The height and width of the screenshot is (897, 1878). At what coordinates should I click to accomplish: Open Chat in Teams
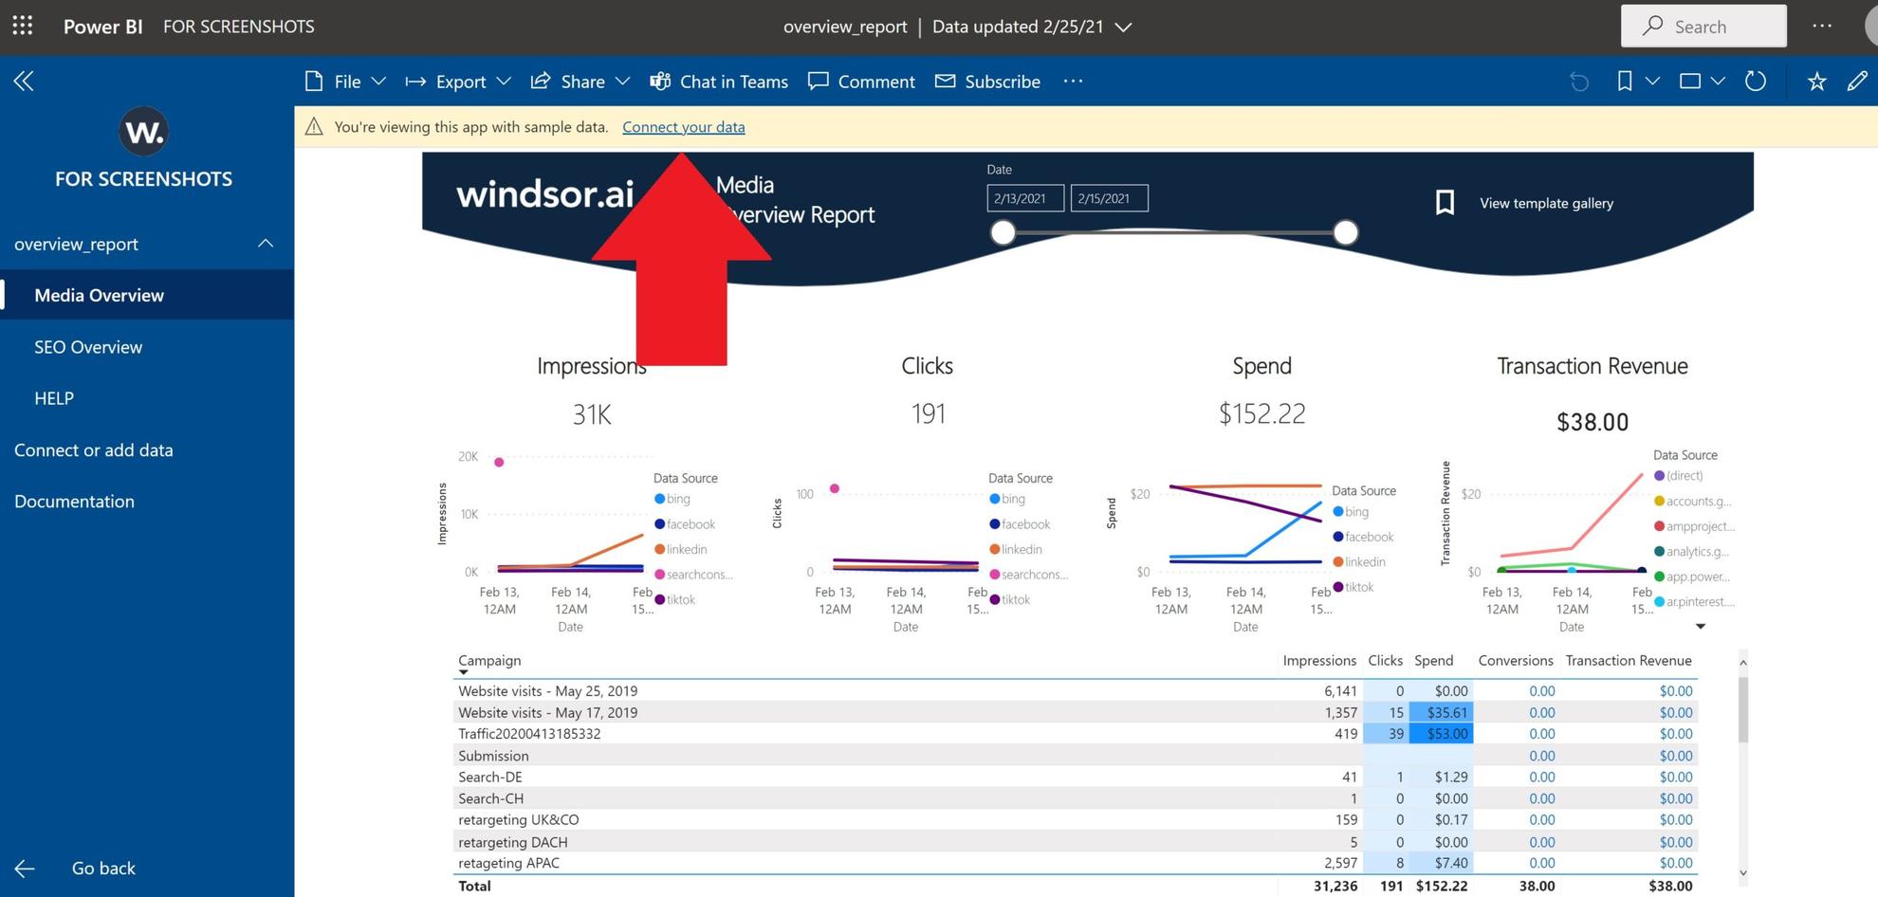point(719,82)
